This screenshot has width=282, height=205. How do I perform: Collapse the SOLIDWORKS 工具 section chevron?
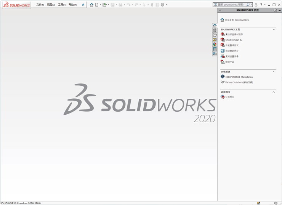pos(274,29)
